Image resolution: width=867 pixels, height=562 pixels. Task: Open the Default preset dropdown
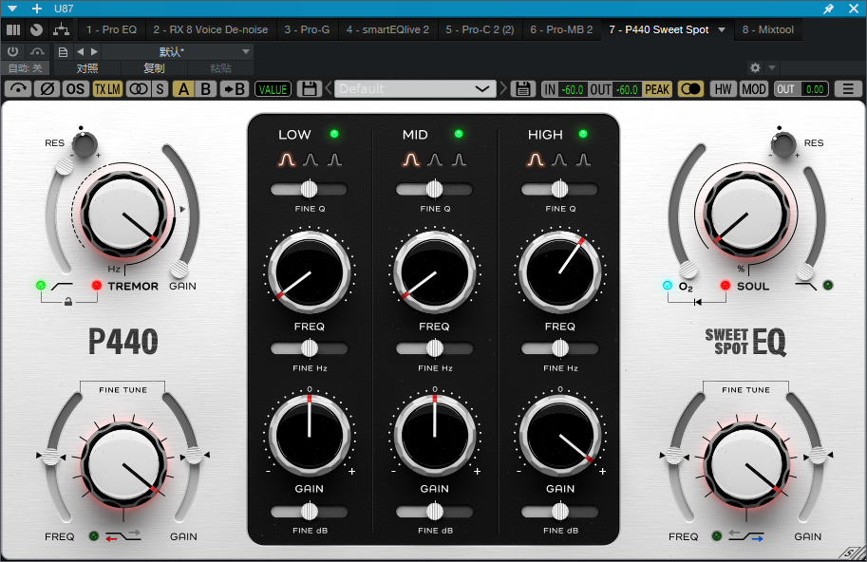[x=415, y=88]
